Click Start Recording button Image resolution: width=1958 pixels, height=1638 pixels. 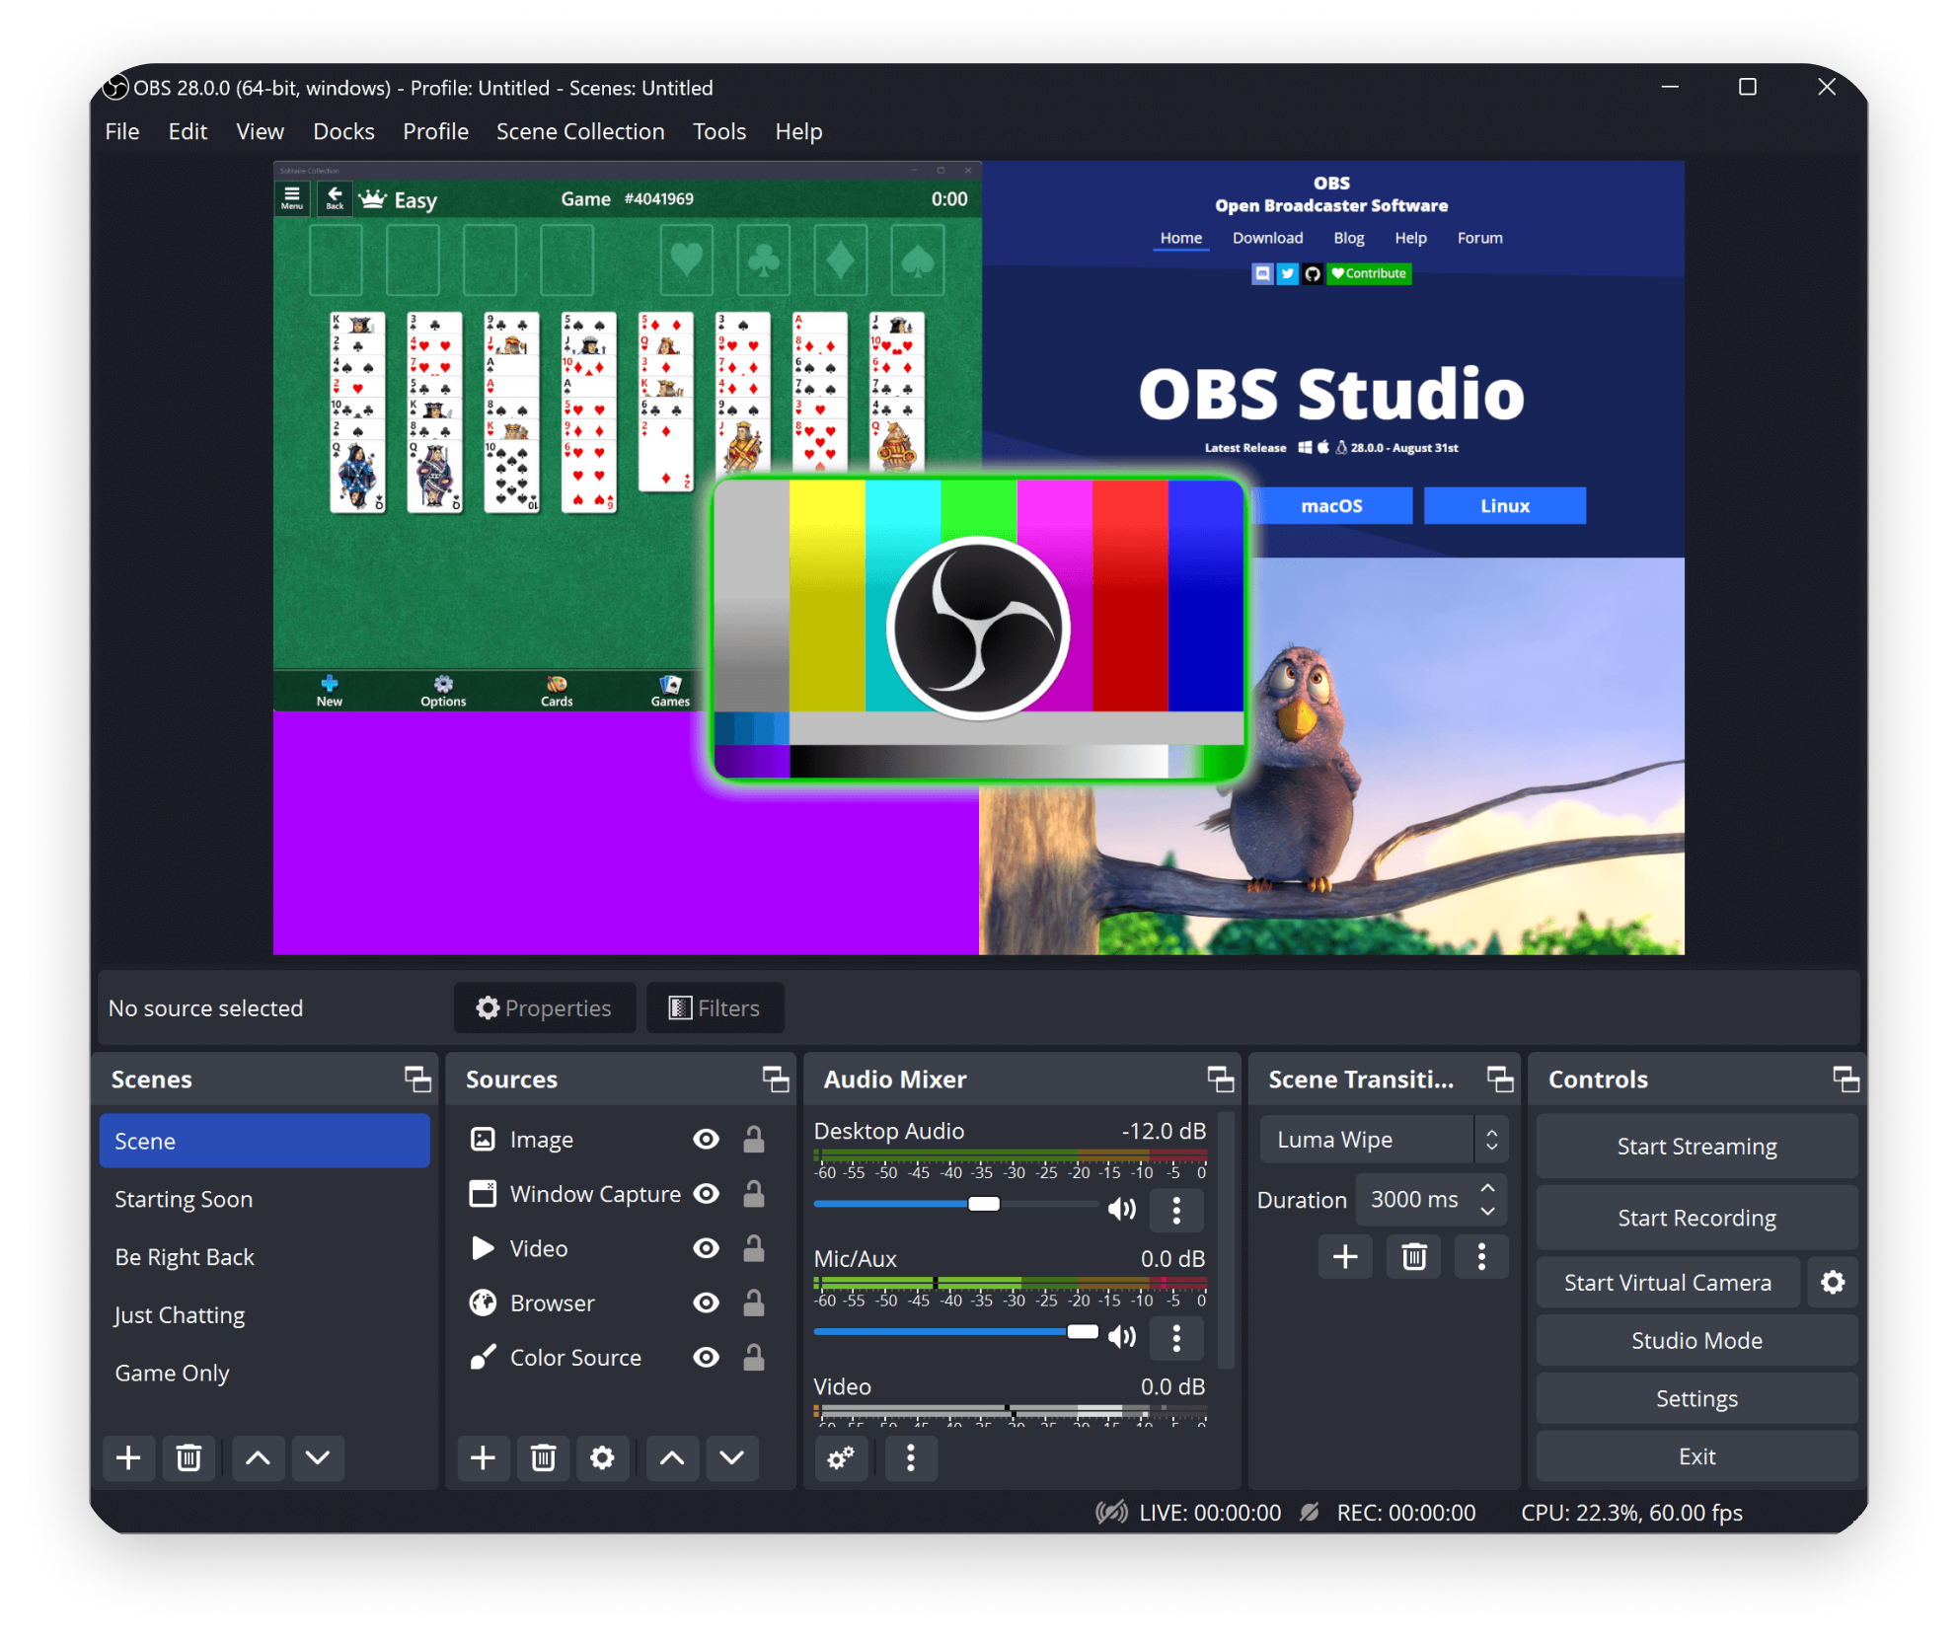[x=1696, y=1218]
